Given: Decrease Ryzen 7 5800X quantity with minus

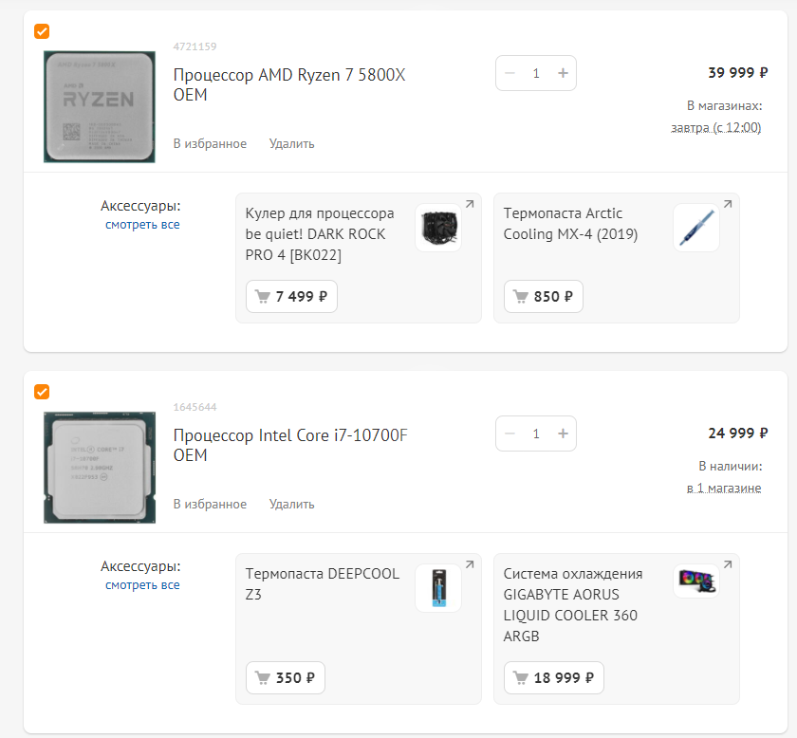Looking at the screenshot, I should click(510, 73).
